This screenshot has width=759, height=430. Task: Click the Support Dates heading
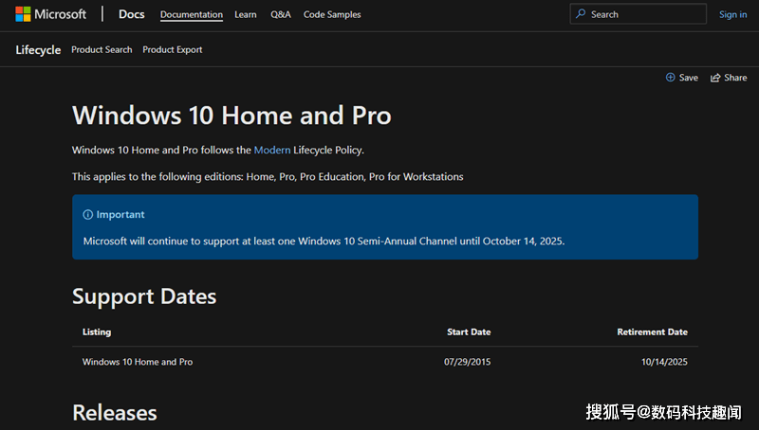tap(144, 296)
